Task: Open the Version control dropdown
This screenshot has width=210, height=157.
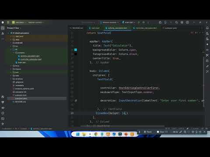Action: tap(36, 22)
